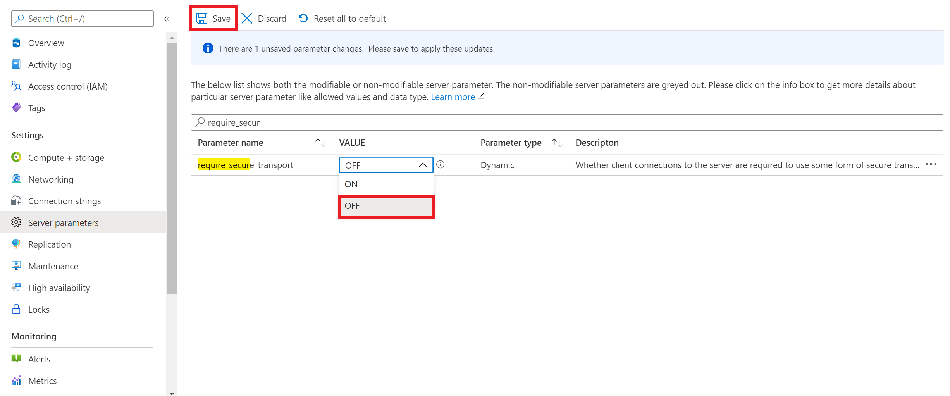Open Networking settings page
950x396 pixels.
coord(51,179)
